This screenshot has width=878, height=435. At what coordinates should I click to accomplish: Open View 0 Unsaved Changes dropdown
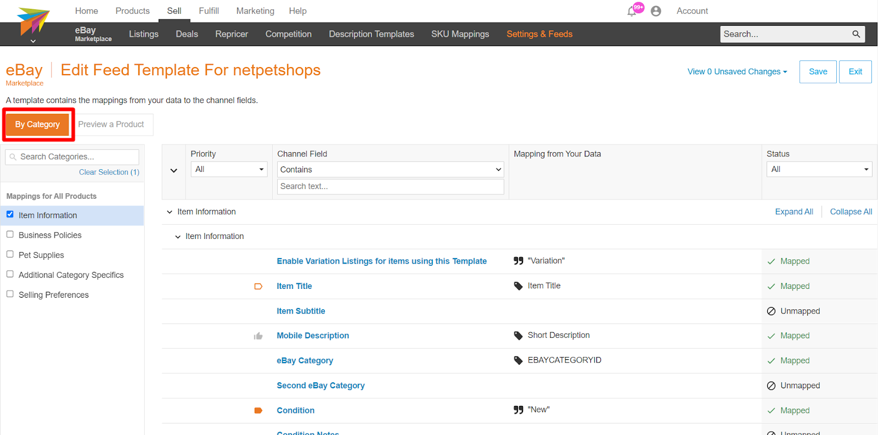coord(737,71)
